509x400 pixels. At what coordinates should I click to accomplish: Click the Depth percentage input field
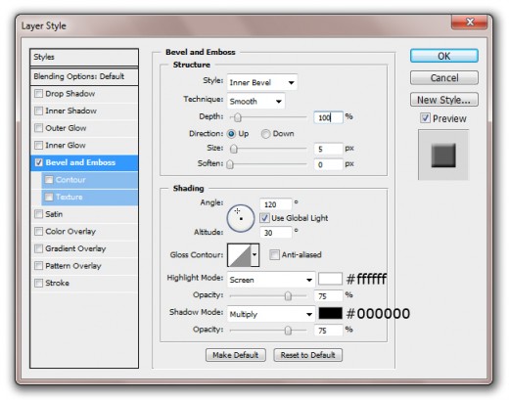pyautogui.click(x=328, y=117)
